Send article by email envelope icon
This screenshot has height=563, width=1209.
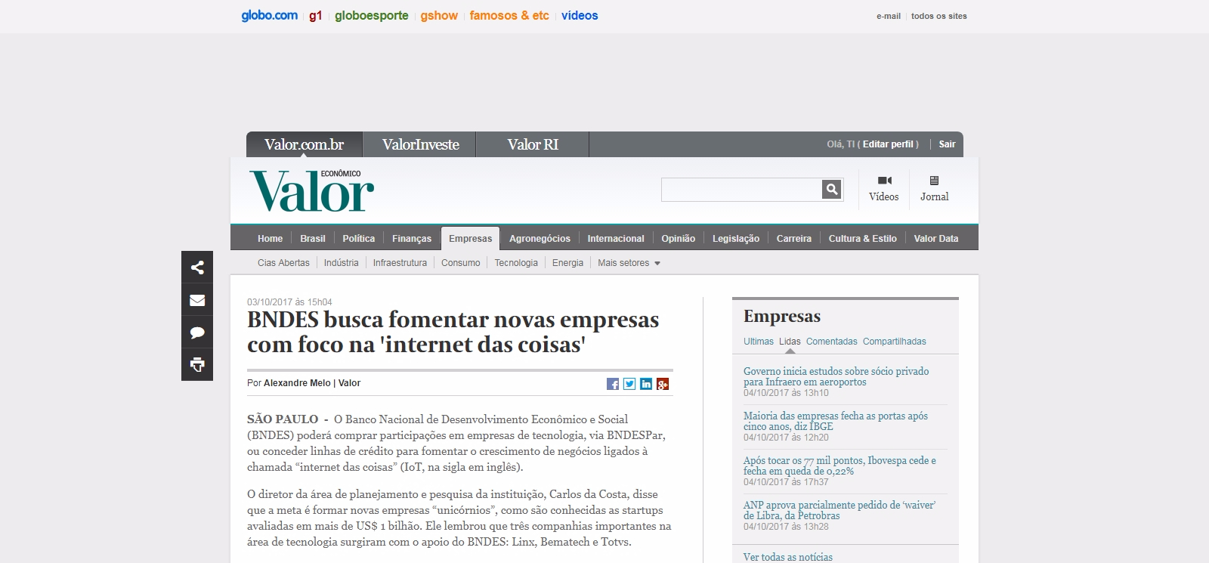tap(197, 300)
